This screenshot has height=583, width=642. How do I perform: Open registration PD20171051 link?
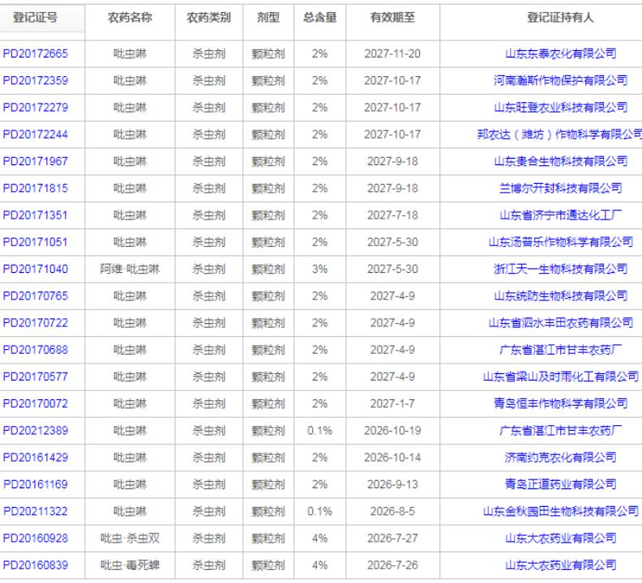pyautogui.click(x=35, y=242)
